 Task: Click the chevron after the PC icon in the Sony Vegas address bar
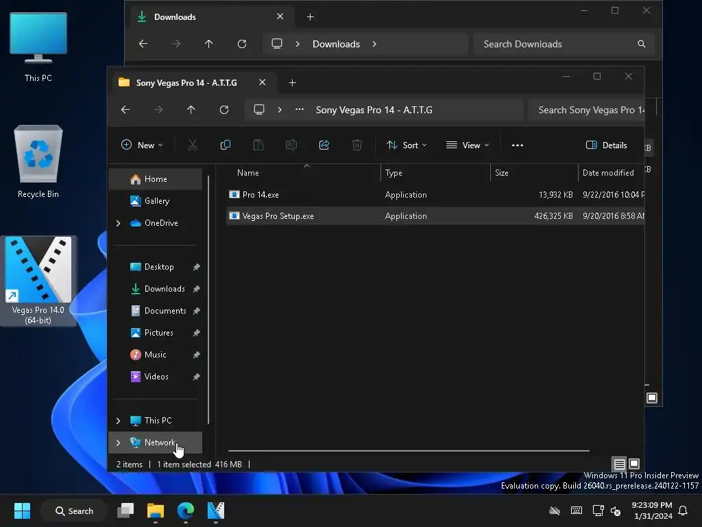(280, 110)
